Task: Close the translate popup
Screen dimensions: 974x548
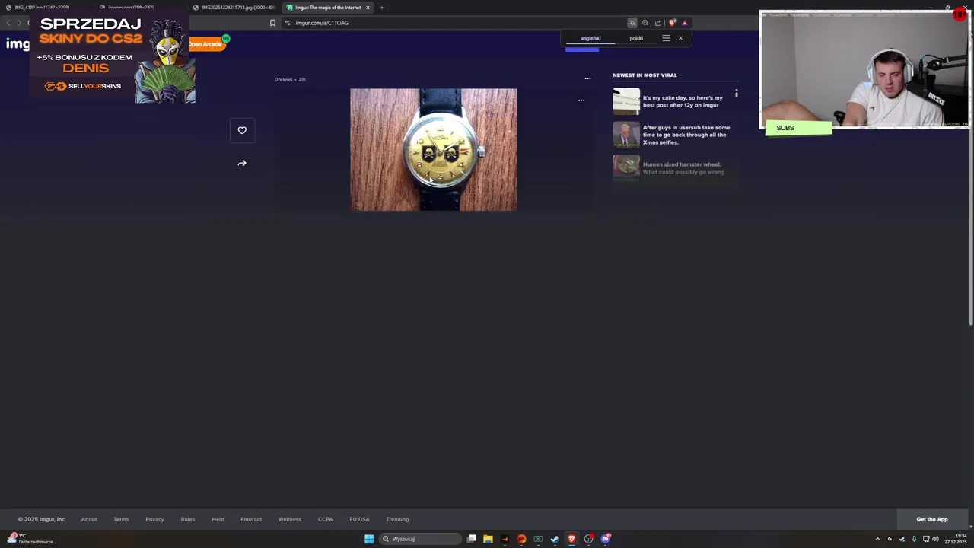Action: point(680,38)
